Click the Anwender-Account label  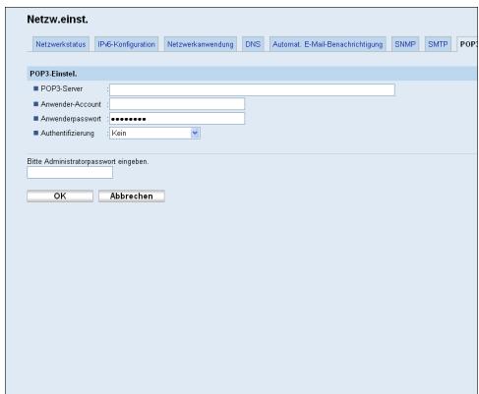(x=71, y=104)
